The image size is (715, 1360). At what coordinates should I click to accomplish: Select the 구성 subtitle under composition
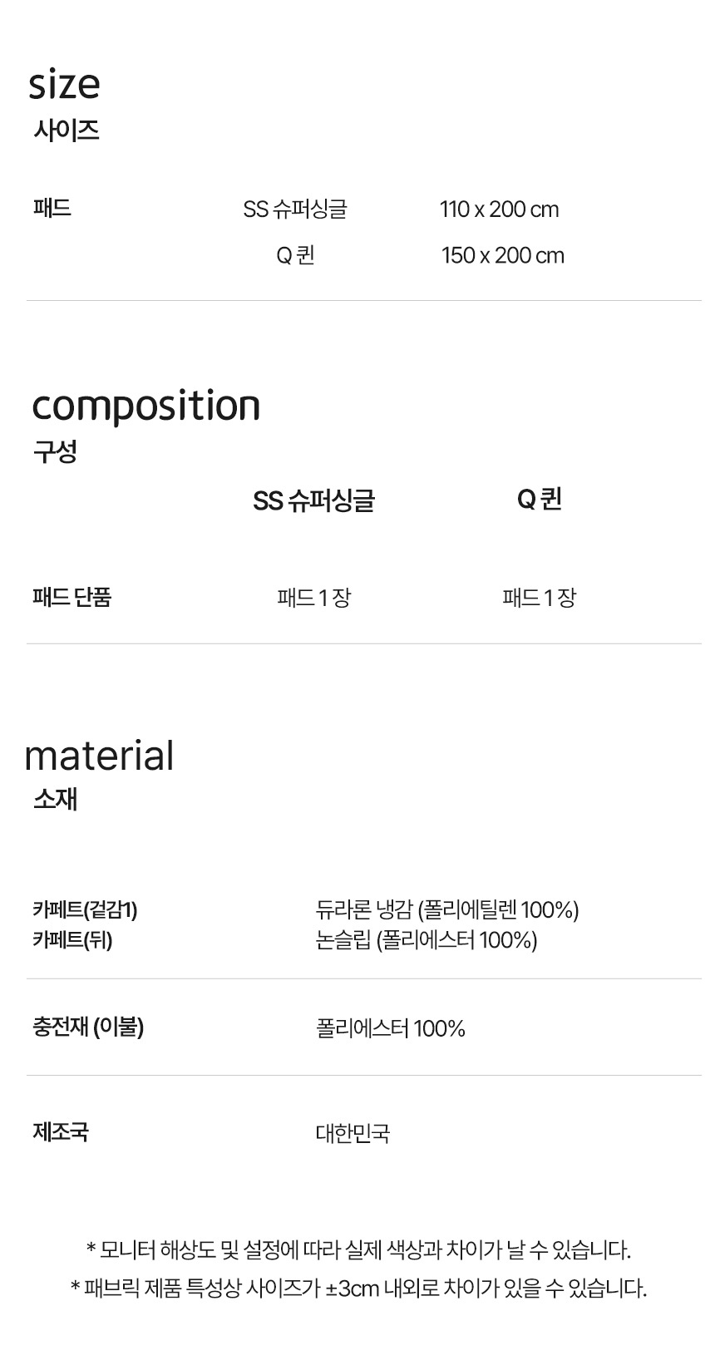coord(55,452)
